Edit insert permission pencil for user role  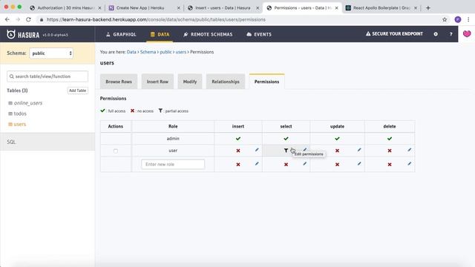tap(257, 150)
